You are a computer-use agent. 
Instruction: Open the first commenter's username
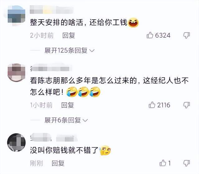point(52,10)
